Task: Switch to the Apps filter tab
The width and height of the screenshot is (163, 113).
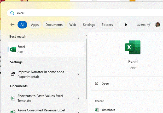Action: coord(35,25)
